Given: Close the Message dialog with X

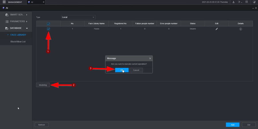Looking at the screenshot, I should click(150, 58).
